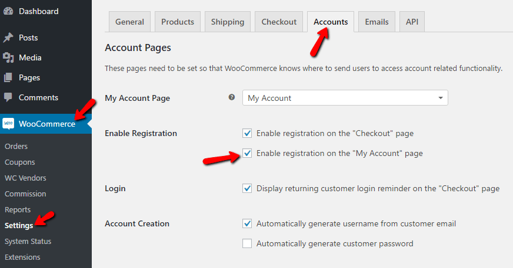Toggle registration on the "Checkout" page
Image resolution: width=513 pixels, height=268 pixels.
point(247,133)
